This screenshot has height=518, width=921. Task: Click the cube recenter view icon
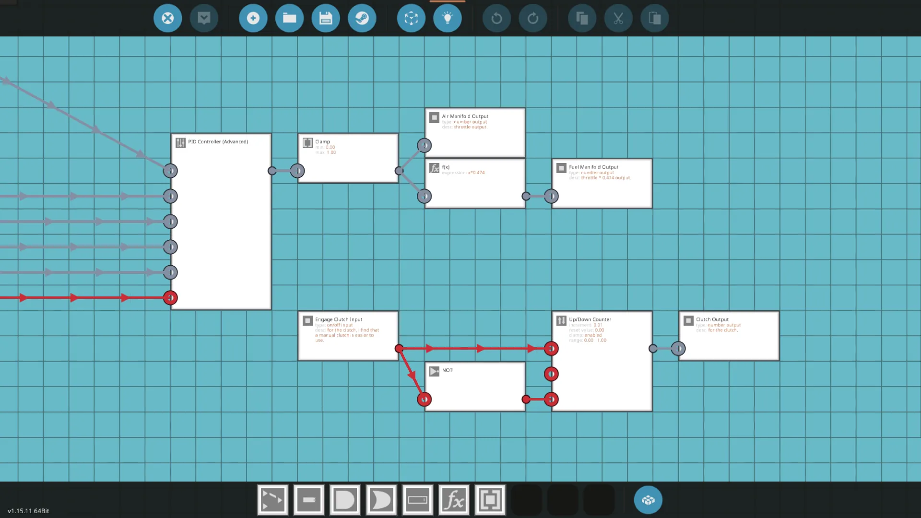coord(411,18)
